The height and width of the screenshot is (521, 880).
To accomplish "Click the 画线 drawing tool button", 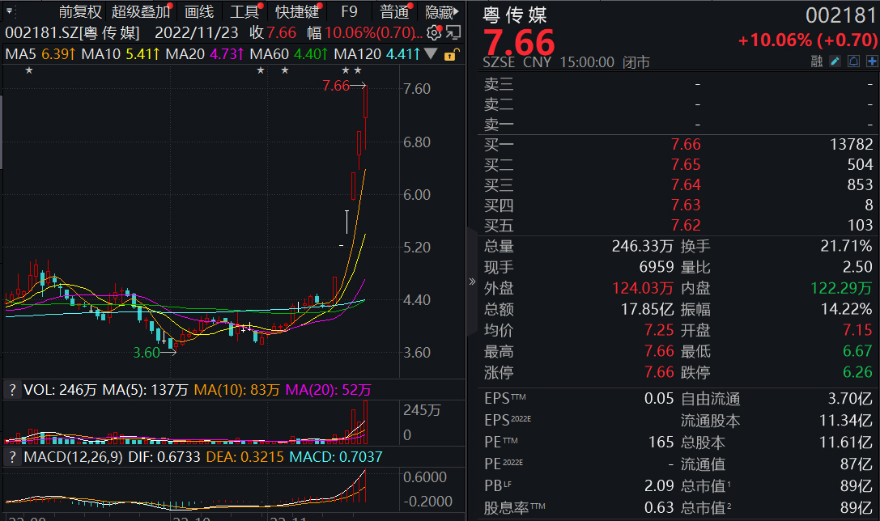I will pos(198,11).
